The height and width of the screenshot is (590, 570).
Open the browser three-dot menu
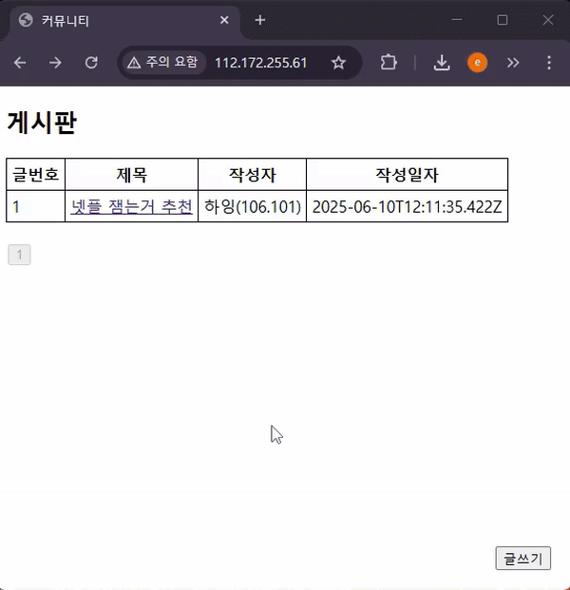[549, 63]
